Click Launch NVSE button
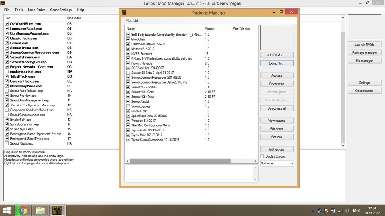Viewport: 385px width, 216px height. pyautogui.click(x=364, y=44)
